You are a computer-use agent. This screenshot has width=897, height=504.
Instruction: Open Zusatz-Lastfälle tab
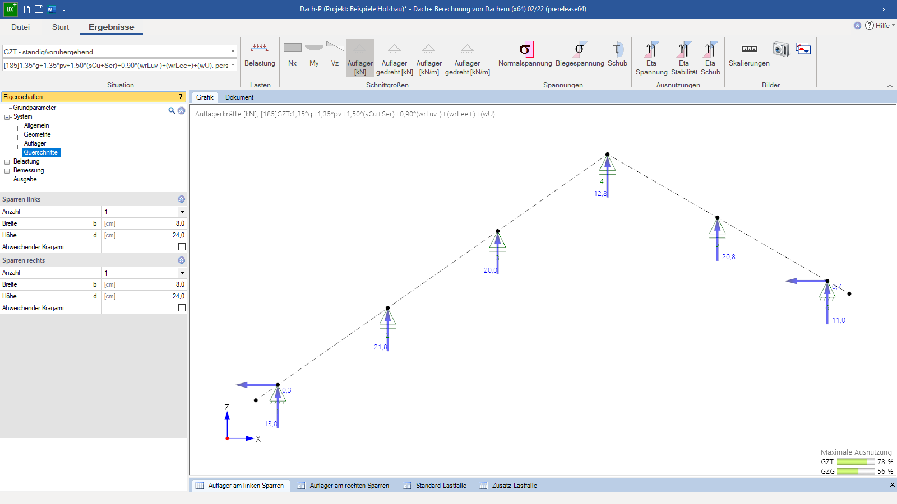[509, 486]
